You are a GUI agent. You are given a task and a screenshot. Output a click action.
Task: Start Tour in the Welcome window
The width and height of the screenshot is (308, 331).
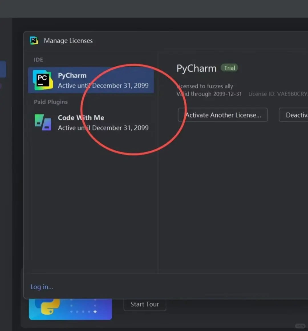pos(145,304)
